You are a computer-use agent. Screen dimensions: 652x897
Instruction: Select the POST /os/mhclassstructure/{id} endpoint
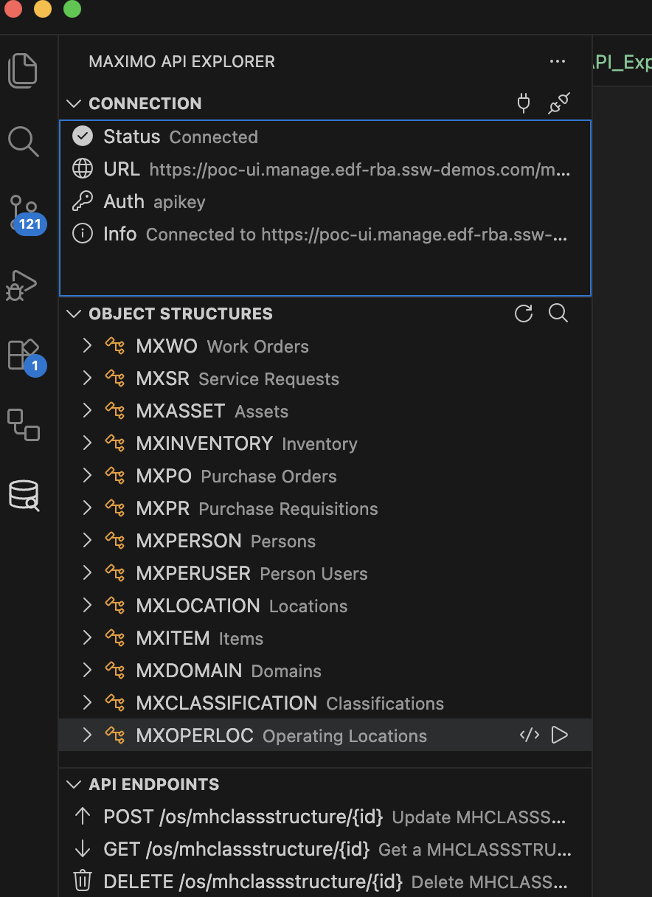pyautogui.click(x=325, y=817)
